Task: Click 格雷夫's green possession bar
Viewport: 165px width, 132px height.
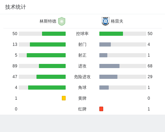Action: coord(111,34)
